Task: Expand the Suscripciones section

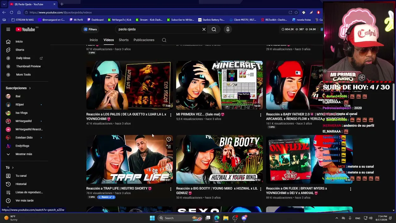Action: click(x=18, y=88)
